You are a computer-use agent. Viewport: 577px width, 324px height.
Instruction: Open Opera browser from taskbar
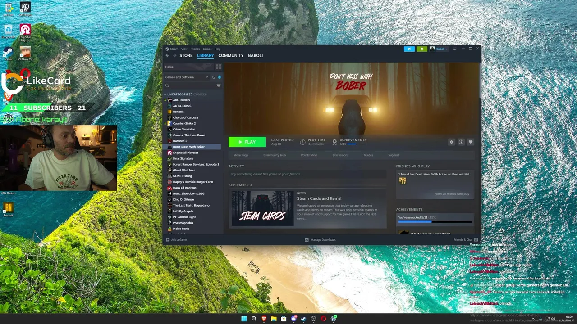pos(323,319)
